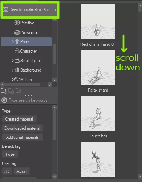This screenshot has width=142, height=182.
Task: Toggle the 3D user tag
Action: [x=7, y=171]
